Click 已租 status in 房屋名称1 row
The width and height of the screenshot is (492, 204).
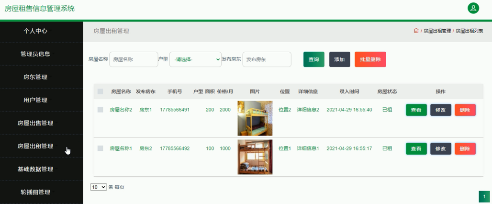point(387,148)
